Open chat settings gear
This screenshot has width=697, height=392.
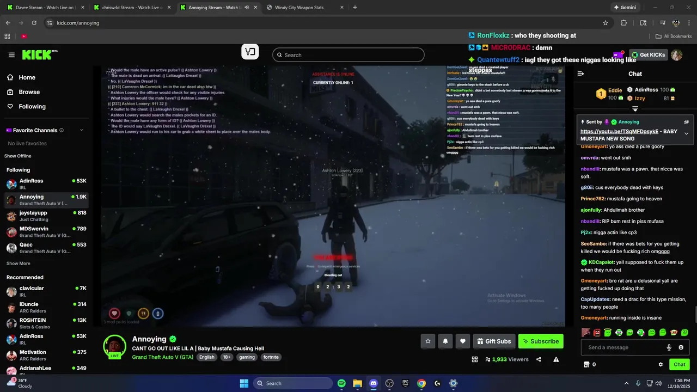(x=661, y=364)
